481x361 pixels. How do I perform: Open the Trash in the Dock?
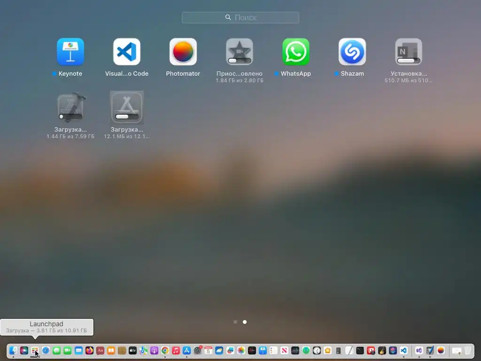[x=467, y=350]
